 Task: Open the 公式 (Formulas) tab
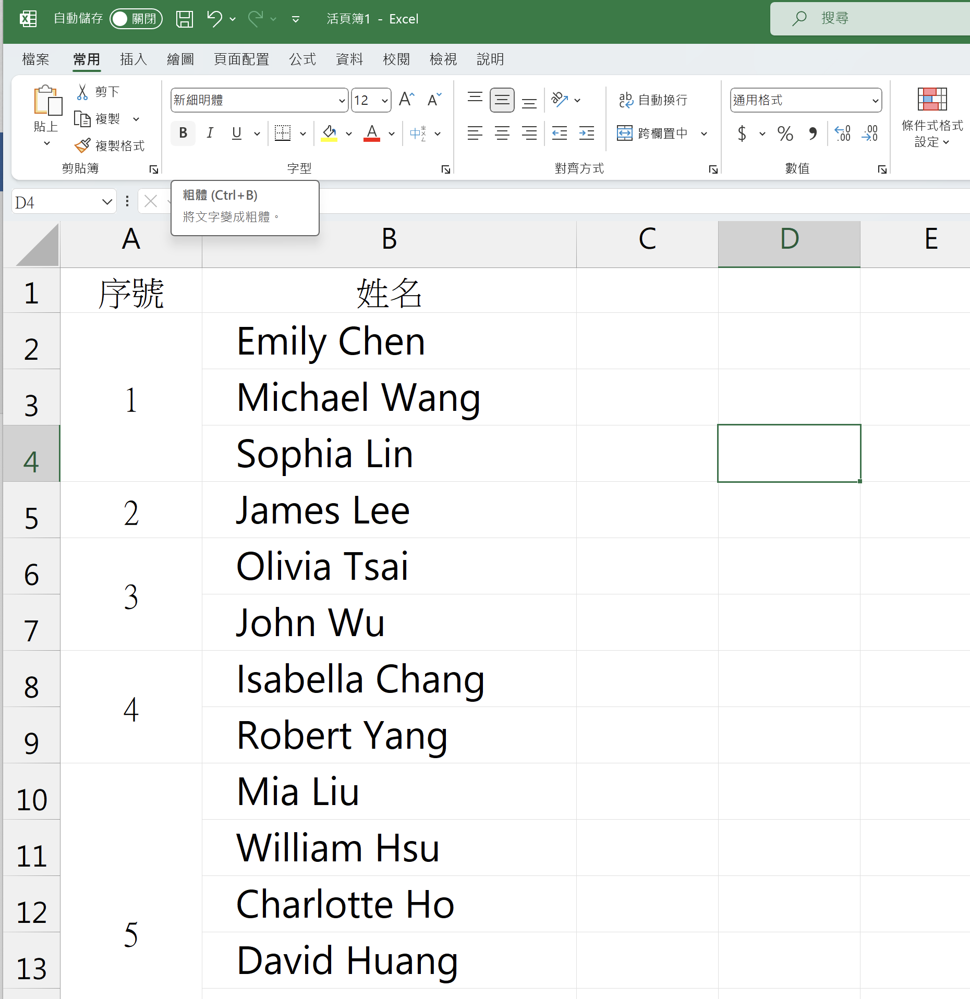tap(302, 59)
